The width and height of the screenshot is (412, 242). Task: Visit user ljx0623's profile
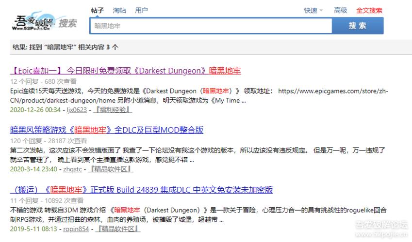77,110
